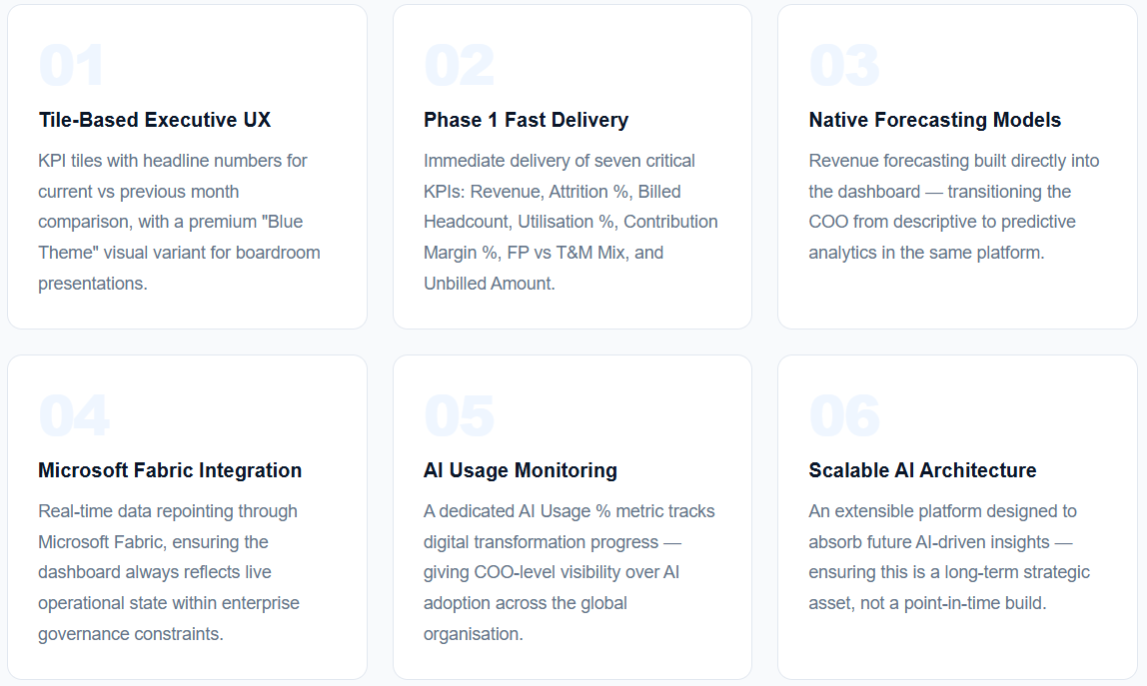Image resolution: width=1147 pixels, height=686 pixels.
Task: Click the AI Usage % metric description
Action: coord(570,572)
